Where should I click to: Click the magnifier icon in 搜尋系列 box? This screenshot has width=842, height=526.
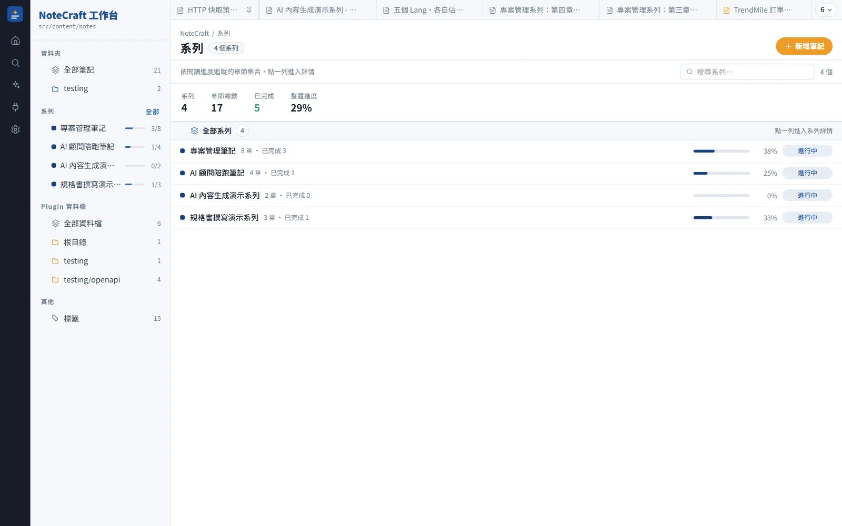click(x=690, y=72)
